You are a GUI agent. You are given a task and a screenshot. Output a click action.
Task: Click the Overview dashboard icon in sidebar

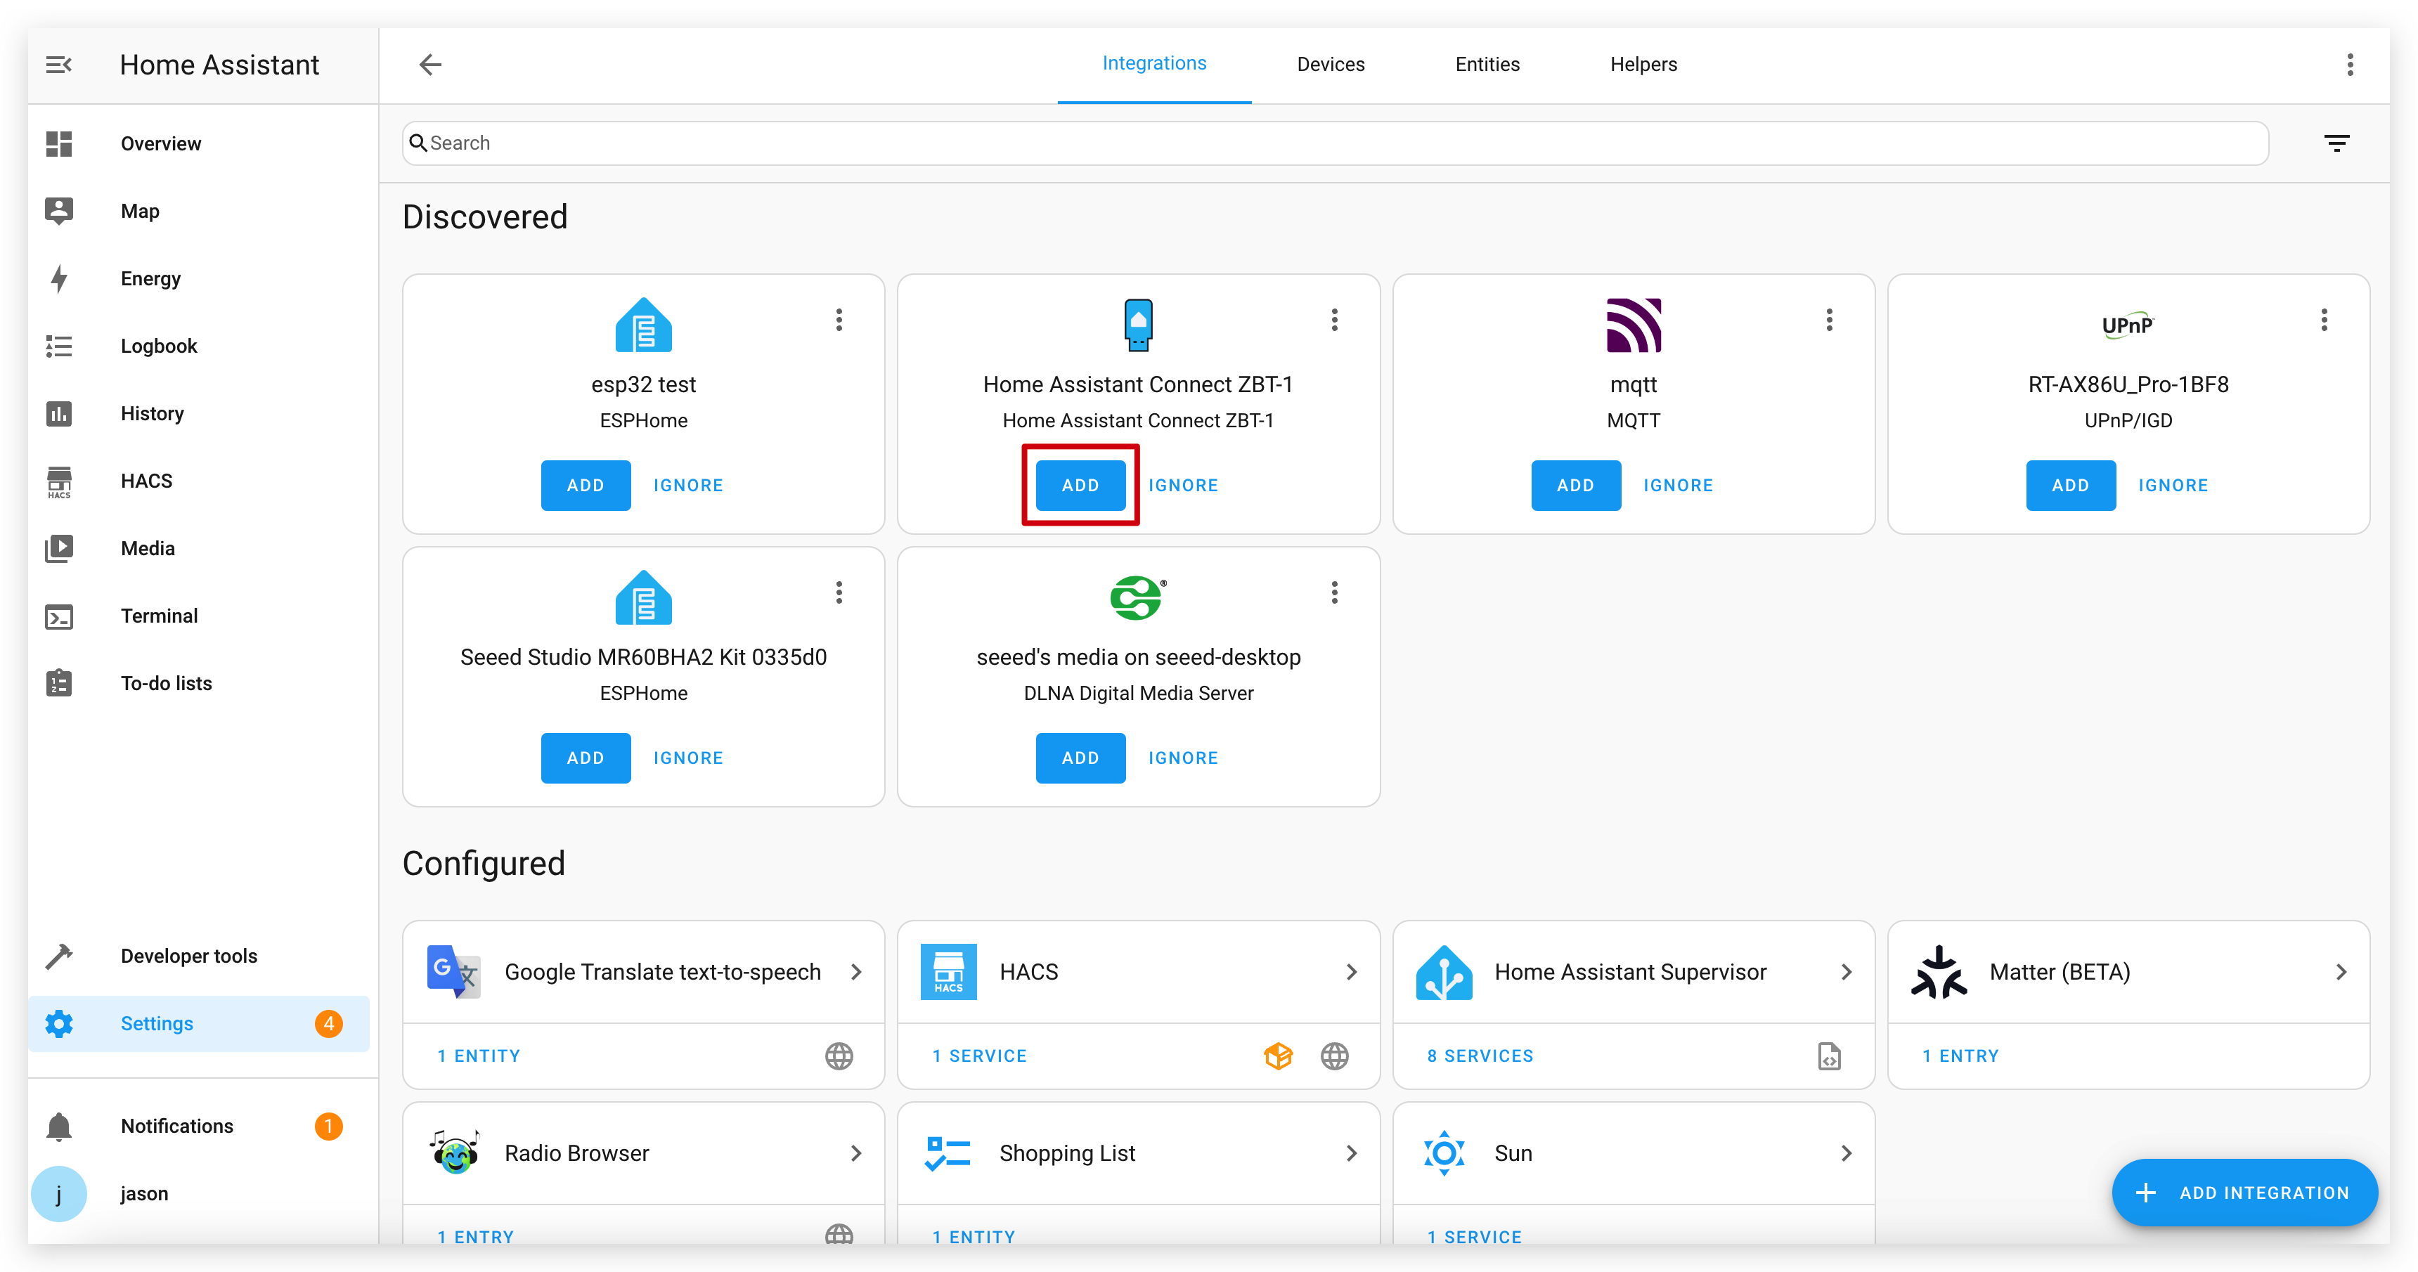(59, 143)
